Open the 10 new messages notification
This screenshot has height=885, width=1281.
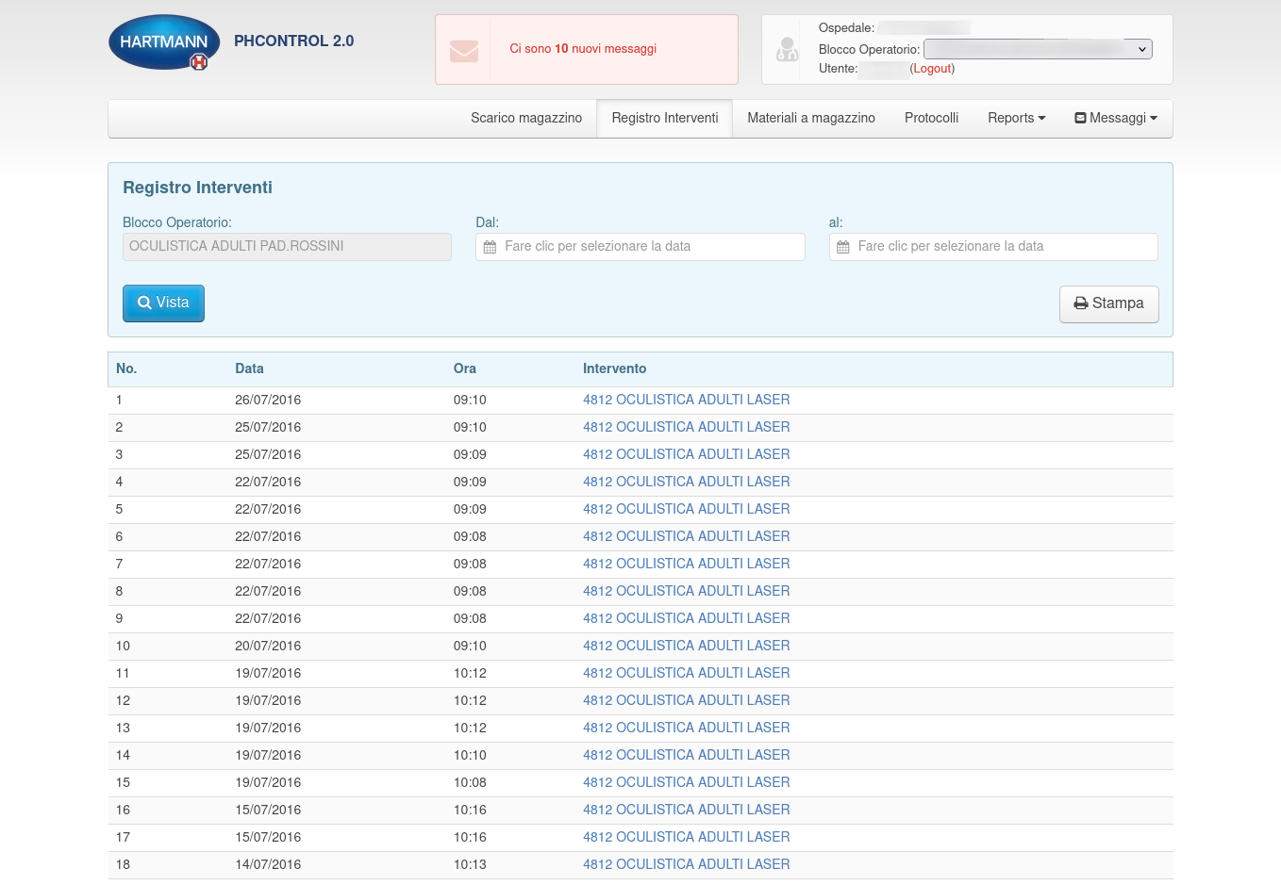[x=583, y=49]
